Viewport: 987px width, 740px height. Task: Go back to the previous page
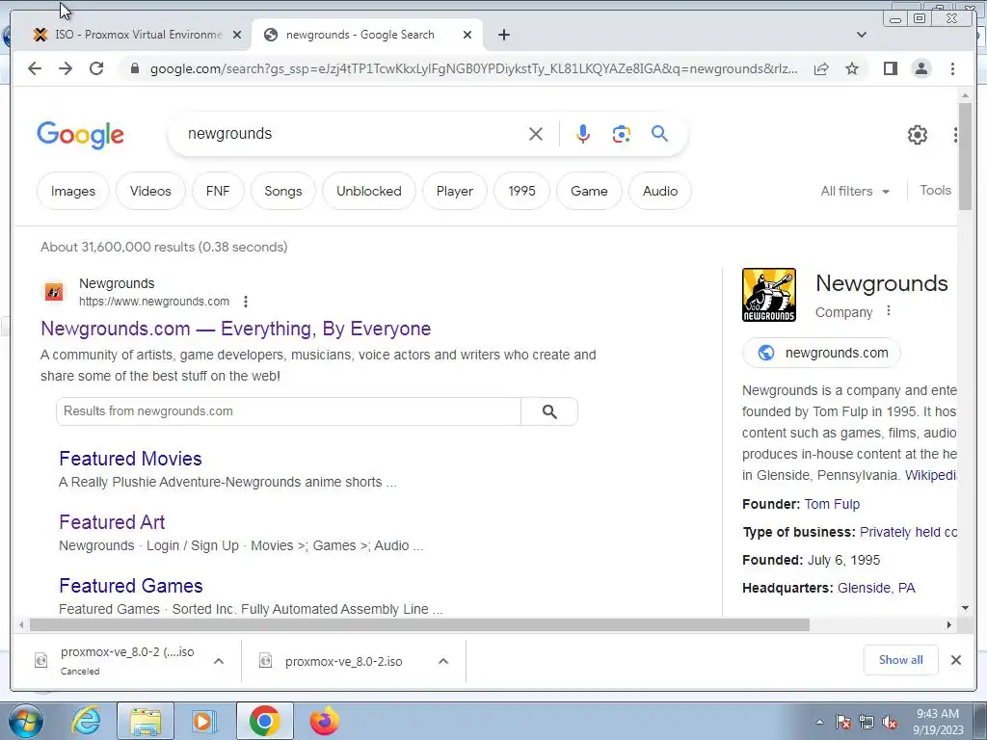coord(35,68)
